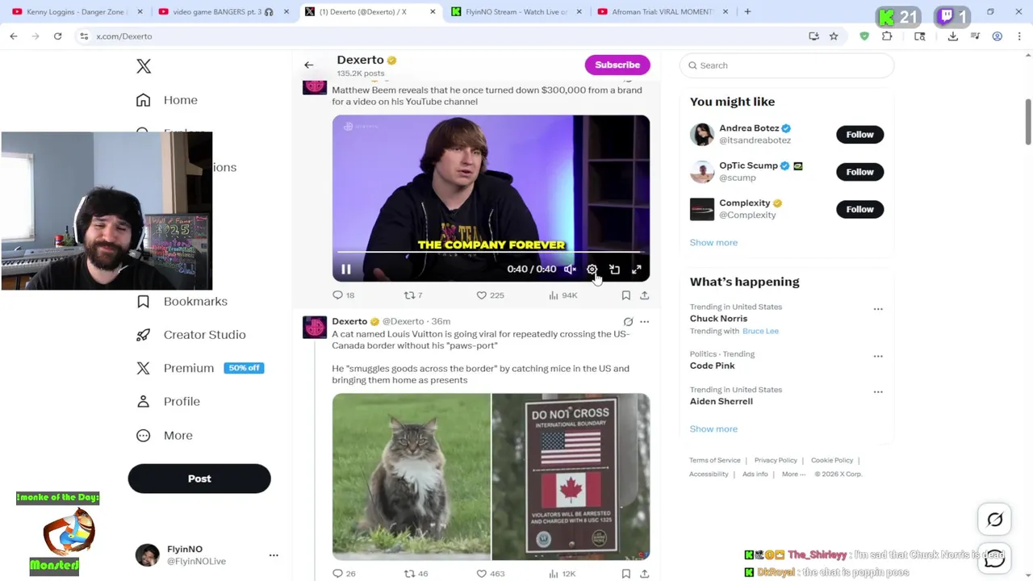1033x581 pixels.
Task: Bookmark the cat post
Action: [x=626, y=574]
